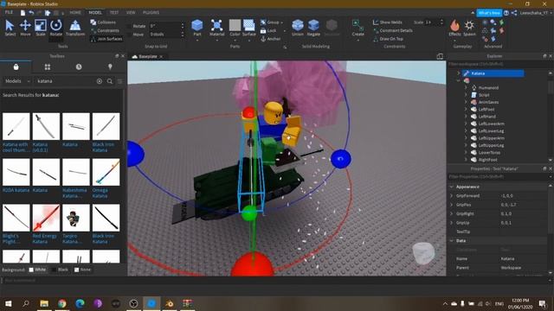This screenshot has width=554, height=311.
Task: Open the Toolbox marketplace grid tab
Action: (48, 67)
